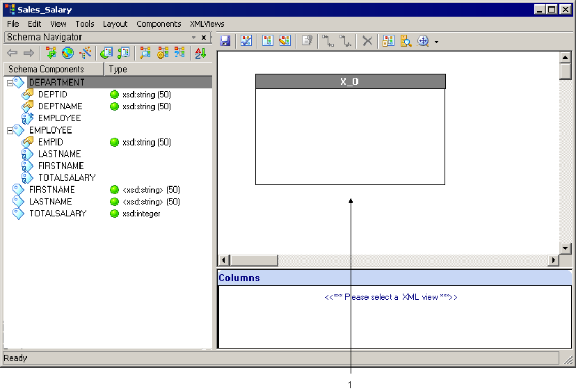This screenshot has height=391, width=576.
Task: Click the Delete (X) icon in toolbar
Action: tap(367, 41)
